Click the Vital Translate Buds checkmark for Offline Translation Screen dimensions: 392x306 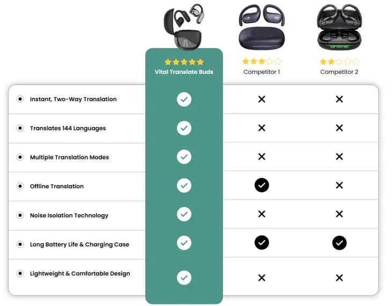184,185
